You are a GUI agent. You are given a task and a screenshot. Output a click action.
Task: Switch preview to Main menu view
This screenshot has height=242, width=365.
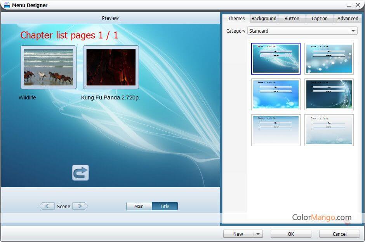[139, 206]
